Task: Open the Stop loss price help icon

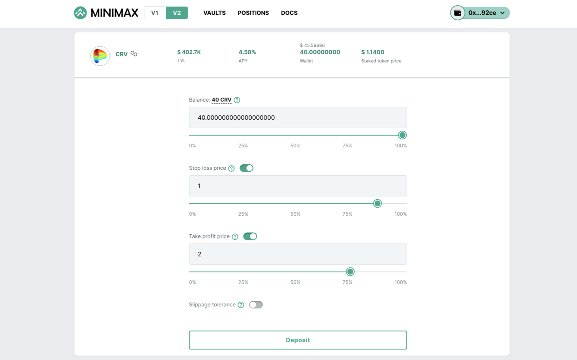Action: click(231, 168)
